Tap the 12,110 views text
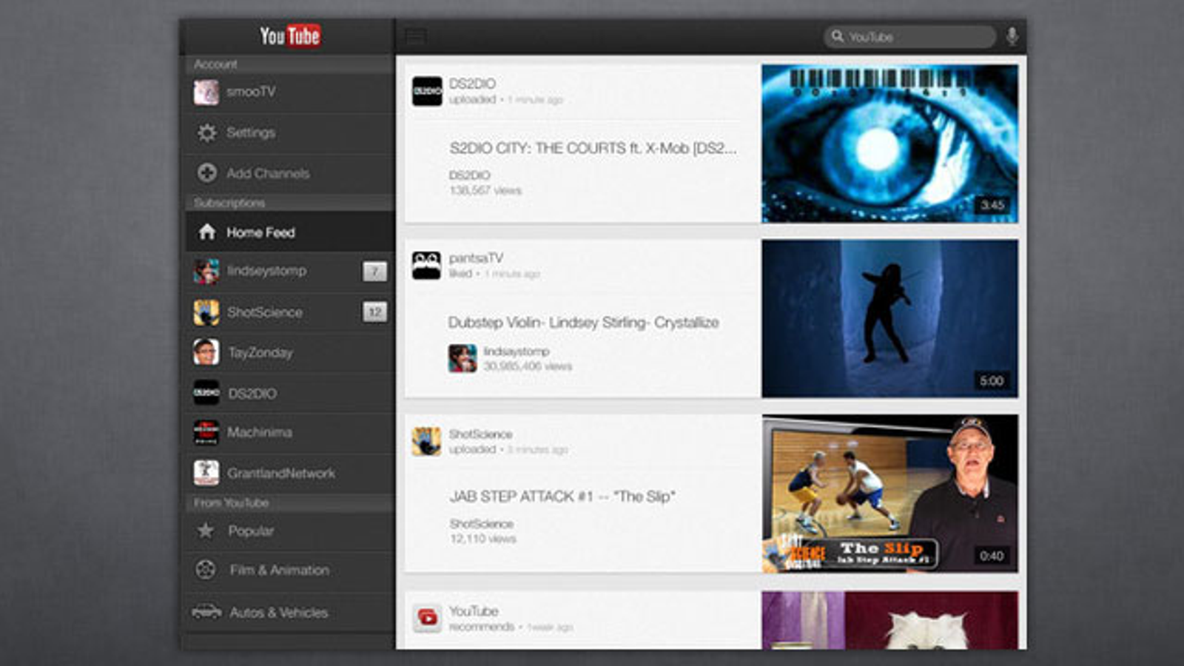 click(x=482, y=539)
